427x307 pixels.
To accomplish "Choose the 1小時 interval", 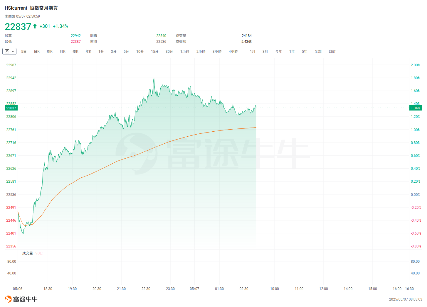I will (185, 52).
